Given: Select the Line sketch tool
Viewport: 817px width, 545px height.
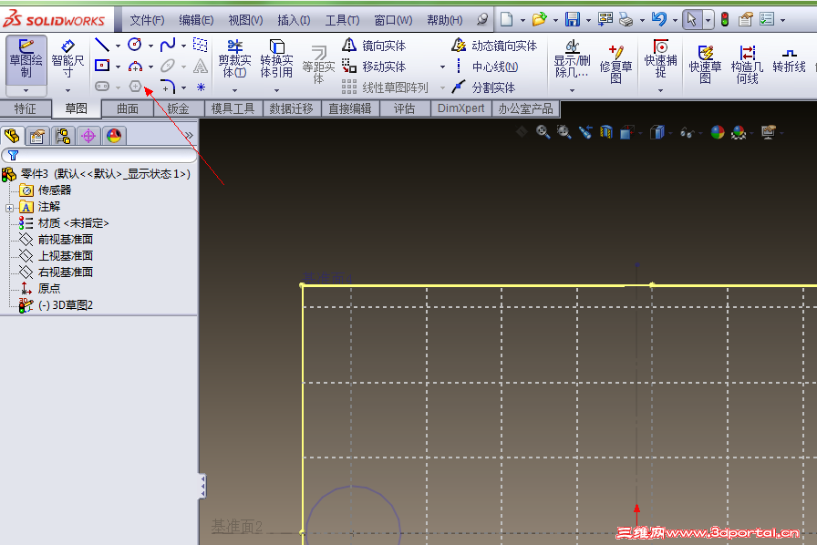Looking at the screenshot, I should pos(102,45).
